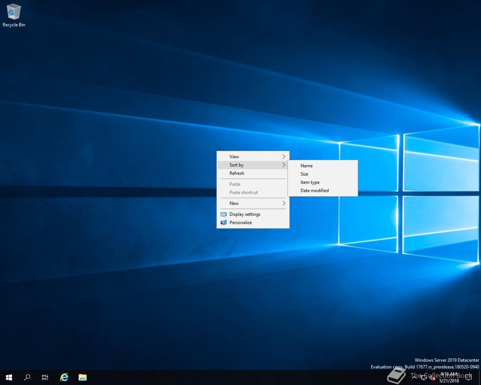Open File Explorer from the taskbar
The image size is (481, 385).
82,377
